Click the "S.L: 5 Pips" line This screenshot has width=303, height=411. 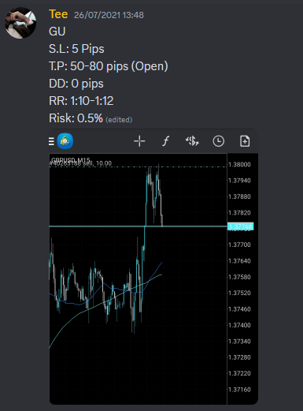coord(76,49)
